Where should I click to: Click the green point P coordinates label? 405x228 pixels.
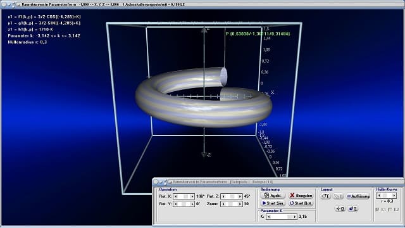(258, 34)
